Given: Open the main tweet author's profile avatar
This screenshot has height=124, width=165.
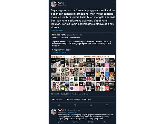Looking at the screenshot, I should coord(54,4).
